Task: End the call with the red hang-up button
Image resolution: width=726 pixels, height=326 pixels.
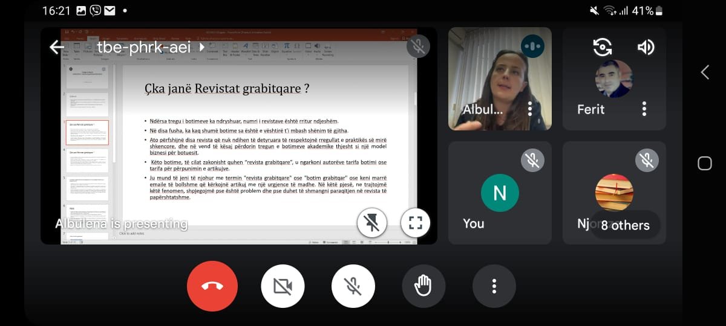Action: pyautogui.click(x=212, y=286)
